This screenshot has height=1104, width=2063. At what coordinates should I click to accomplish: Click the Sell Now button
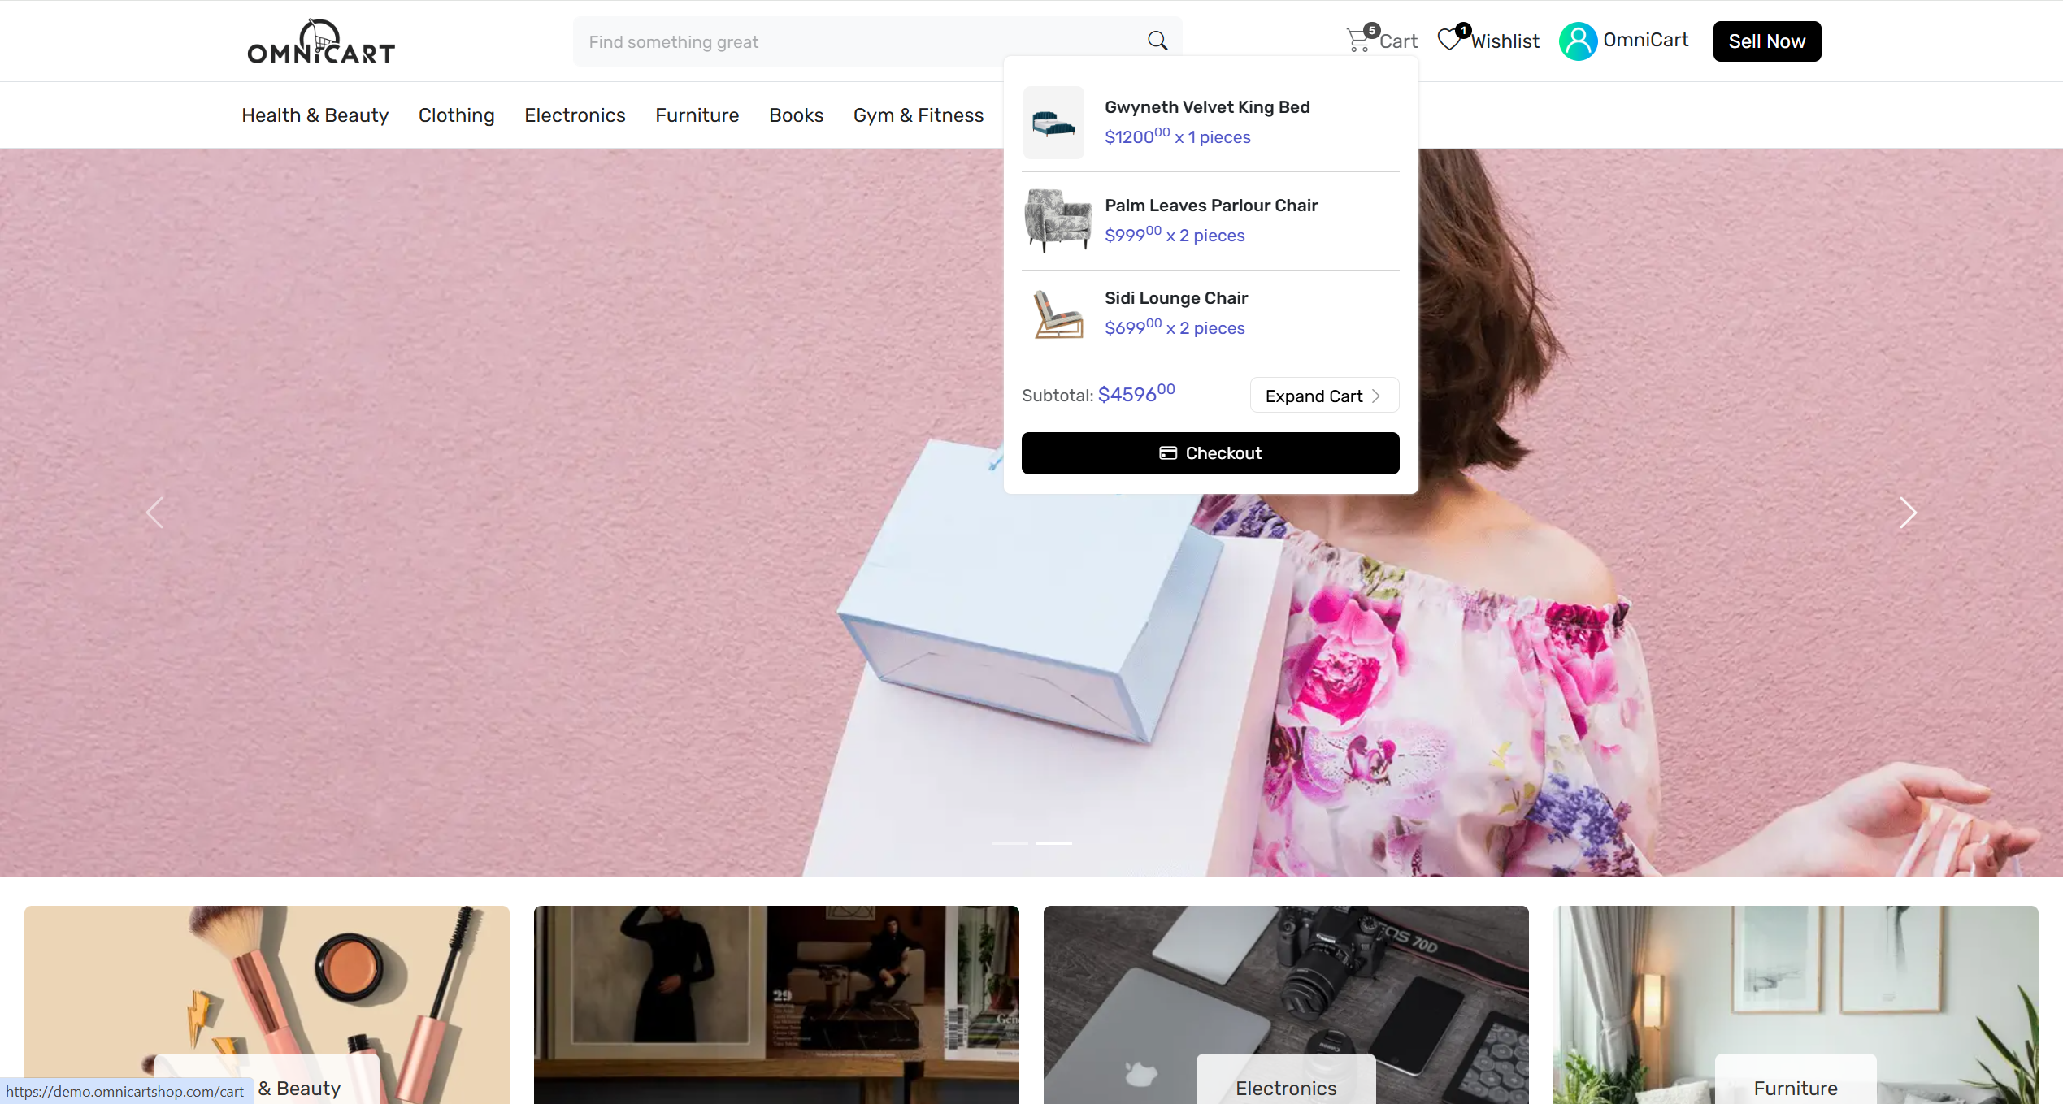(x=1766, y=41)
